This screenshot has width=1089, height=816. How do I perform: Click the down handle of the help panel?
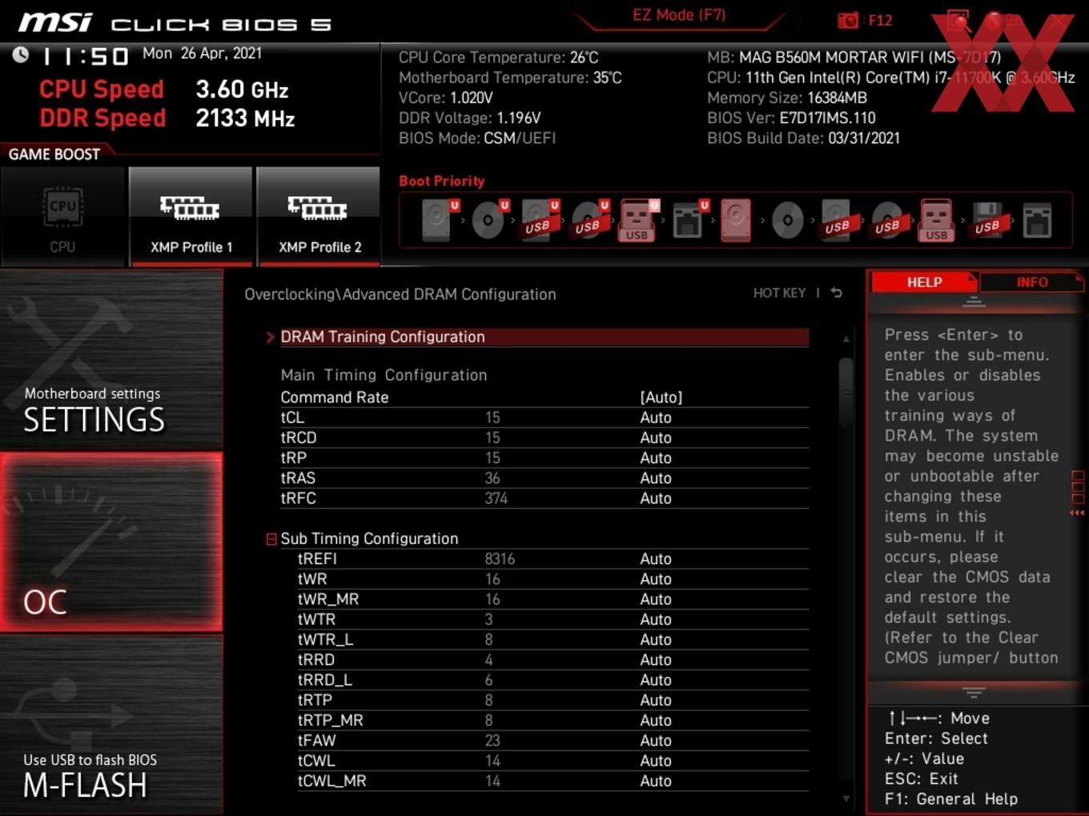point(974,692)
